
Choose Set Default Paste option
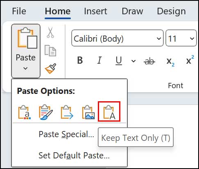click(74, 156)
